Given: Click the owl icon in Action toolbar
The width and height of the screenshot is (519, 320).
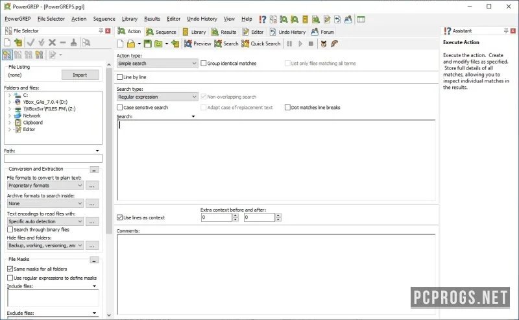Looking at the screenshot, I should click(x=324, y=43).
